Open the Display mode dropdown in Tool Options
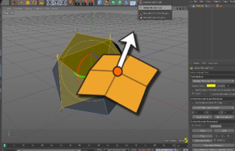 (213, 81)
